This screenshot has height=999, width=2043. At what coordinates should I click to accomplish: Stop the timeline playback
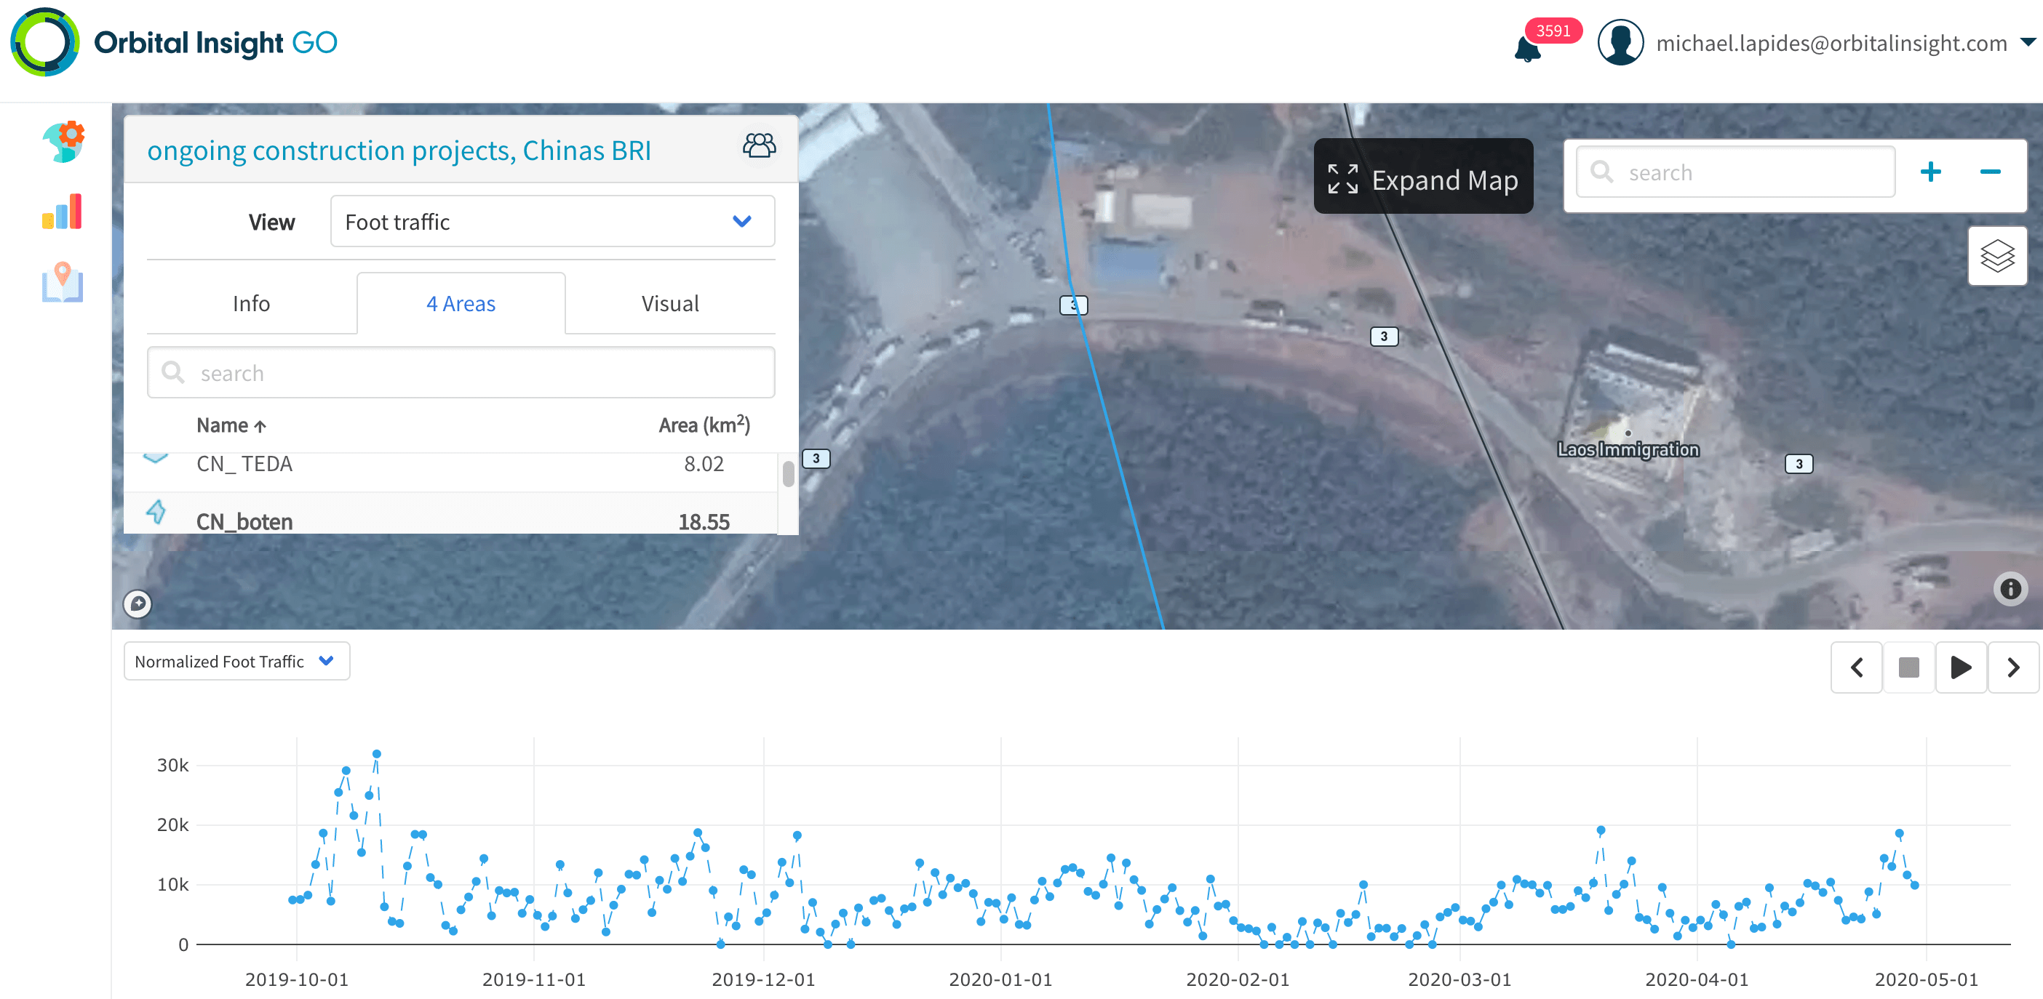pyautogui.click(x=1908, y=667)
